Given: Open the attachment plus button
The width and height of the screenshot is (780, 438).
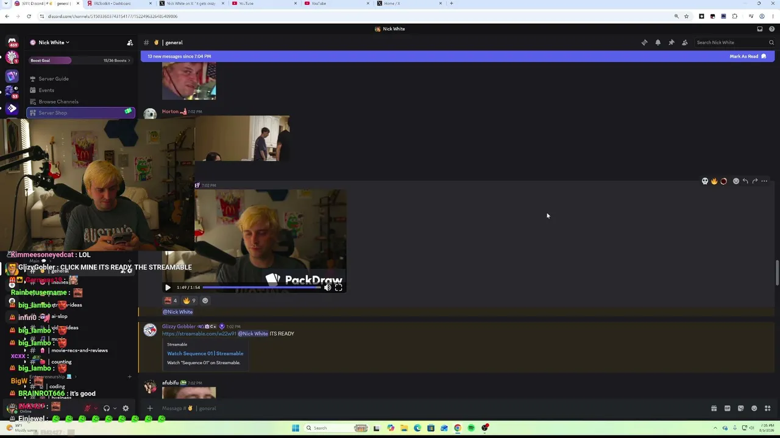Looking at the screenshot, I should (x=150, y=408).
